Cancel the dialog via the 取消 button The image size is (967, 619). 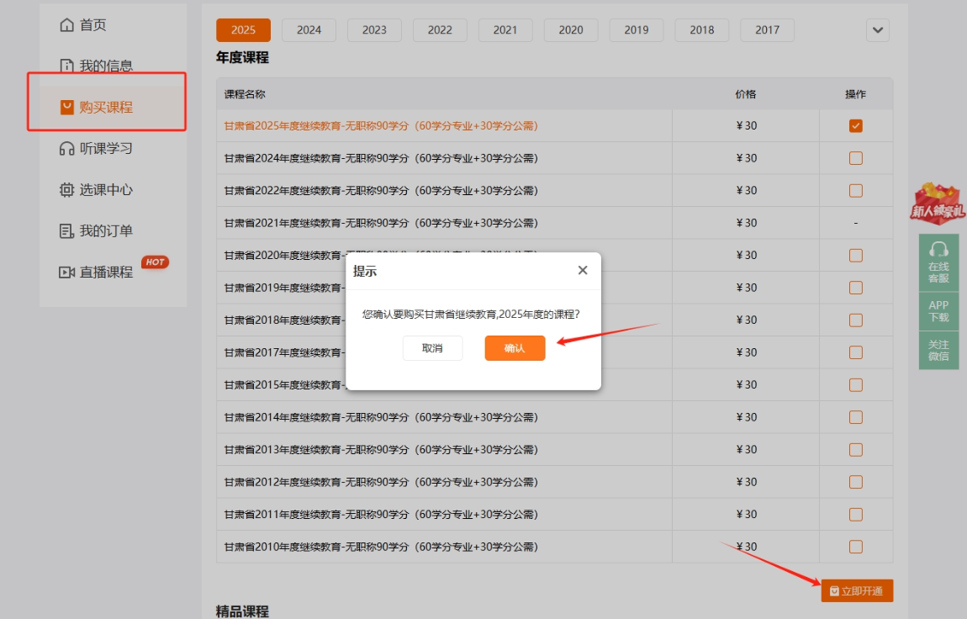click(x=432, y=347)
